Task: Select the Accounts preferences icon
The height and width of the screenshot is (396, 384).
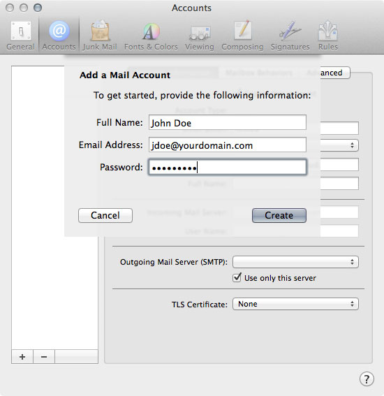Action: (59, 36)
